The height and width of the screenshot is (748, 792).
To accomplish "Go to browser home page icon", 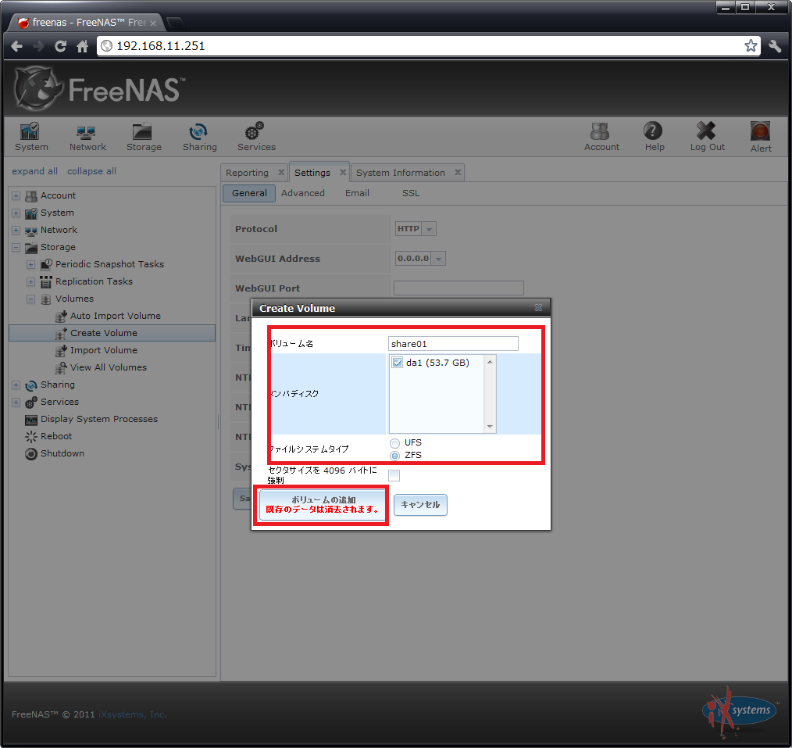I will click(82, 46).
